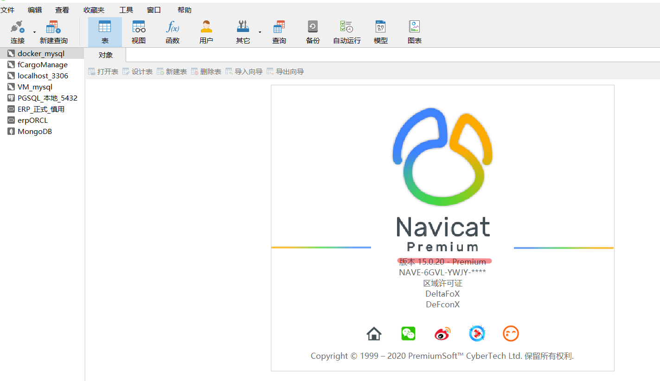Select MongoDB connection in sidebar

coord(42,132)
